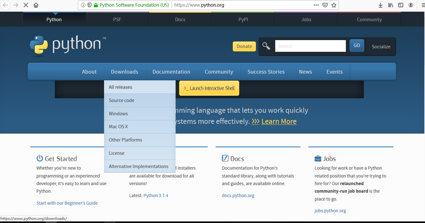Open the Python tab in top bar

pos(54,19)
